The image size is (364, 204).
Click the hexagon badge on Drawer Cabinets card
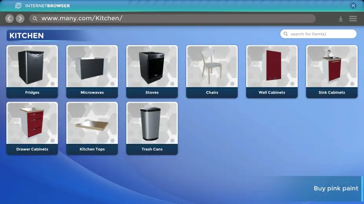[53, 140]
